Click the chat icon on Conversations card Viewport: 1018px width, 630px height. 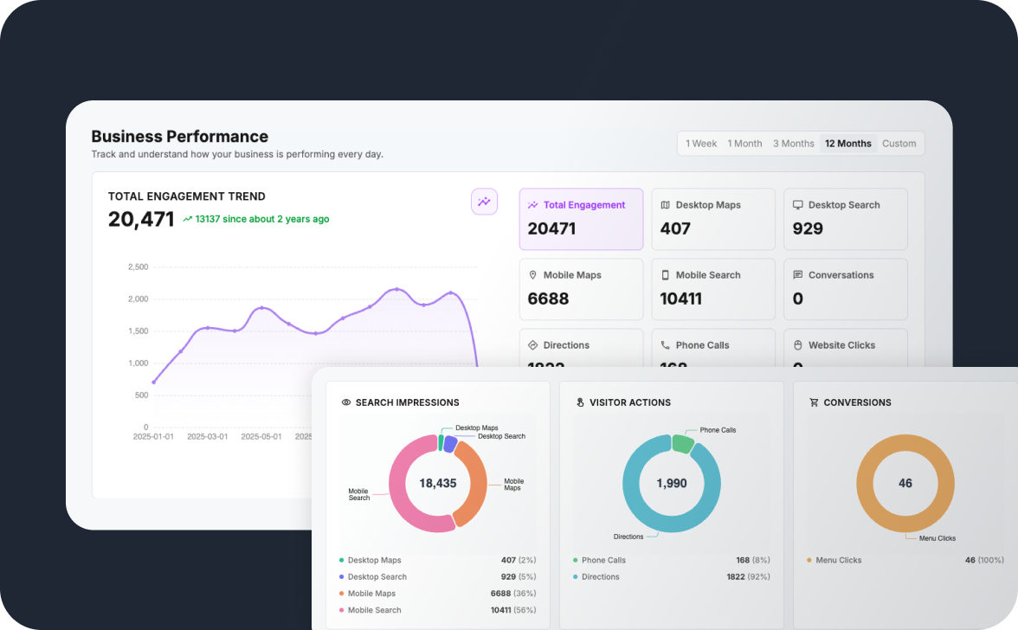[796, 274]
